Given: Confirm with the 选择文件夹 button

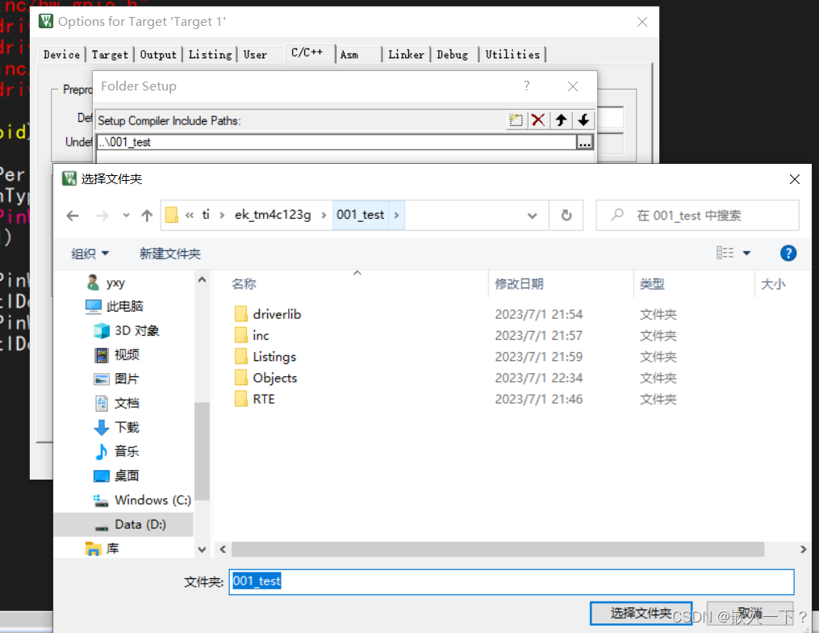Looking at the screenshot, I should point(641,613).
